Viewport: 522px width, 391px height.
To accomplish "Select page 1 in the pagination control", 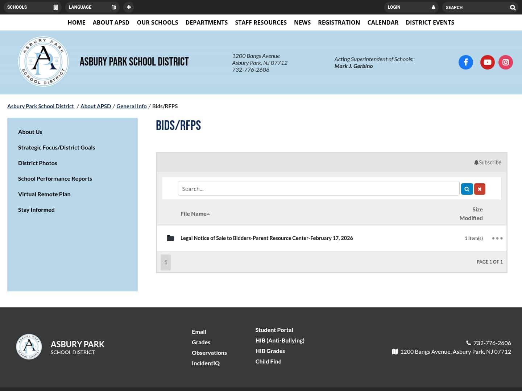I will click(166, 262).
